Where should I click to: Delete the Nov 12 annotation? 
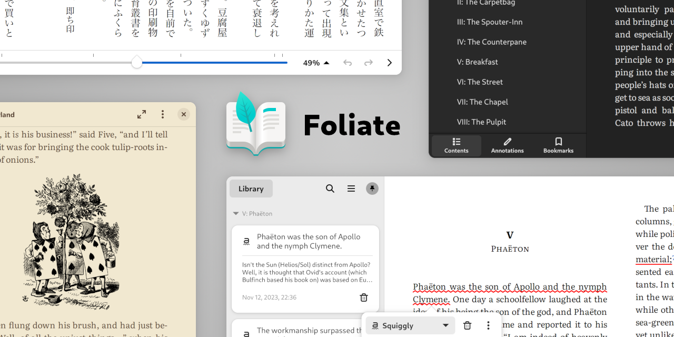click(x=364, y=298)
